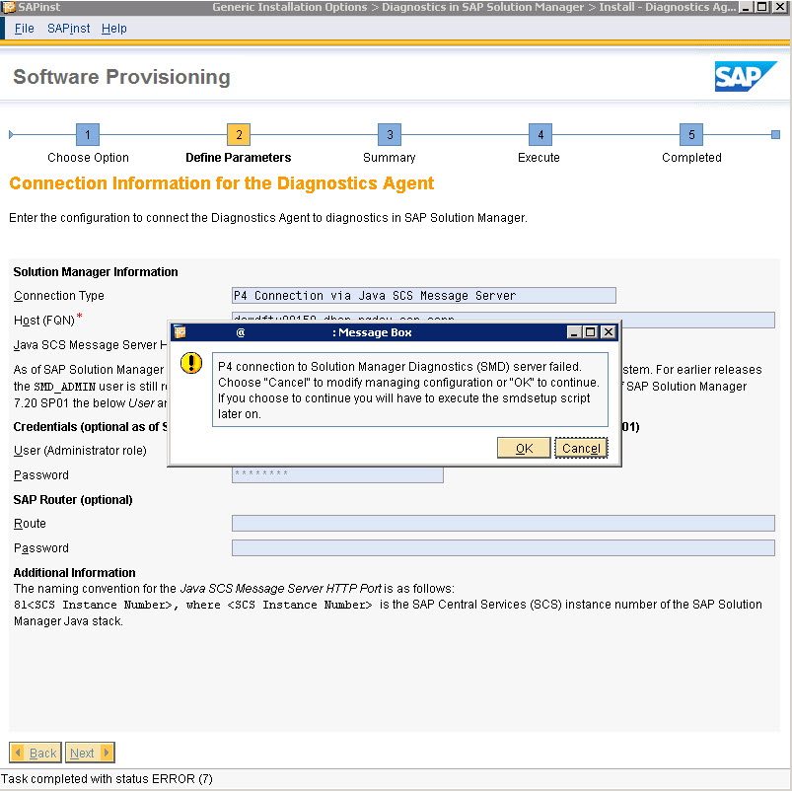Click the Message Box title bar icon
This screenshot has height=791, width=792.
180,331
